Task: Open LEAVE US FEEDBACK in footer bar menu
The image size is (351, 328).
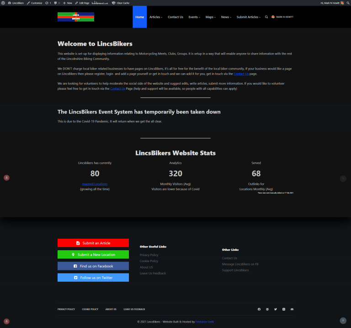Action: coord(134,309)
